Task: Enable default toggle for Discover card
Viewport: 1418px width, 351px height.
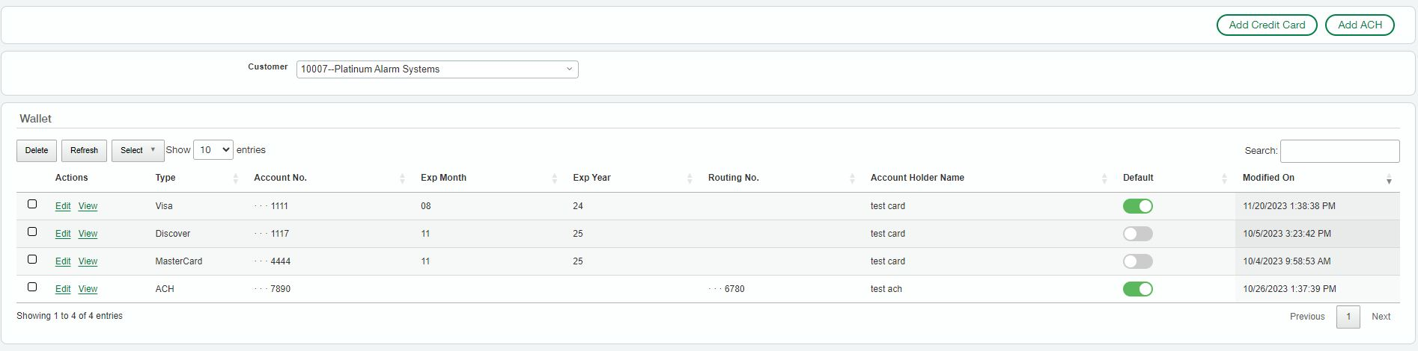Action: click(1137, 234)
